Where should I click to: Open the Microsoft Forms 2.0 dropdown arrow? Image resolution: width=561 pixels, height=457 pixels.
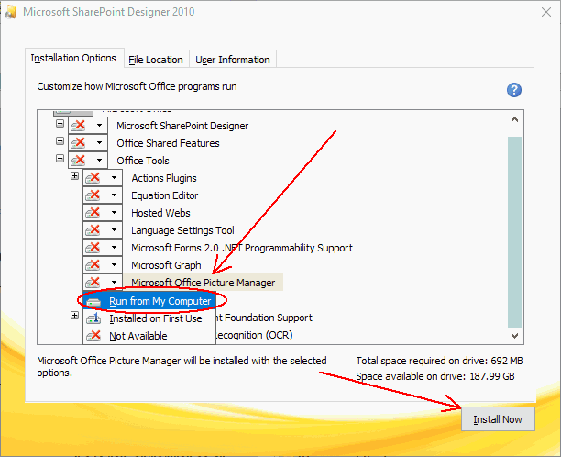click(114, 248)
